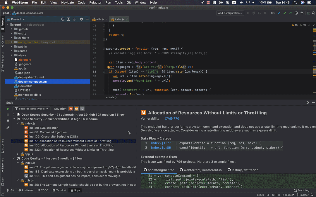
Task: Click editor scrollbar error stripe
Action: click(314, 58)
